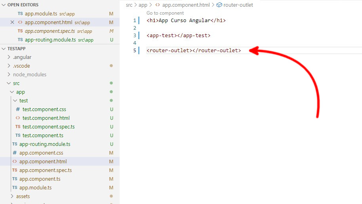Image resolution: width=362 pixels, height=204 pixels.
Task: Collapse the OPEN EDITORS section
Action: tap(4, 5)
